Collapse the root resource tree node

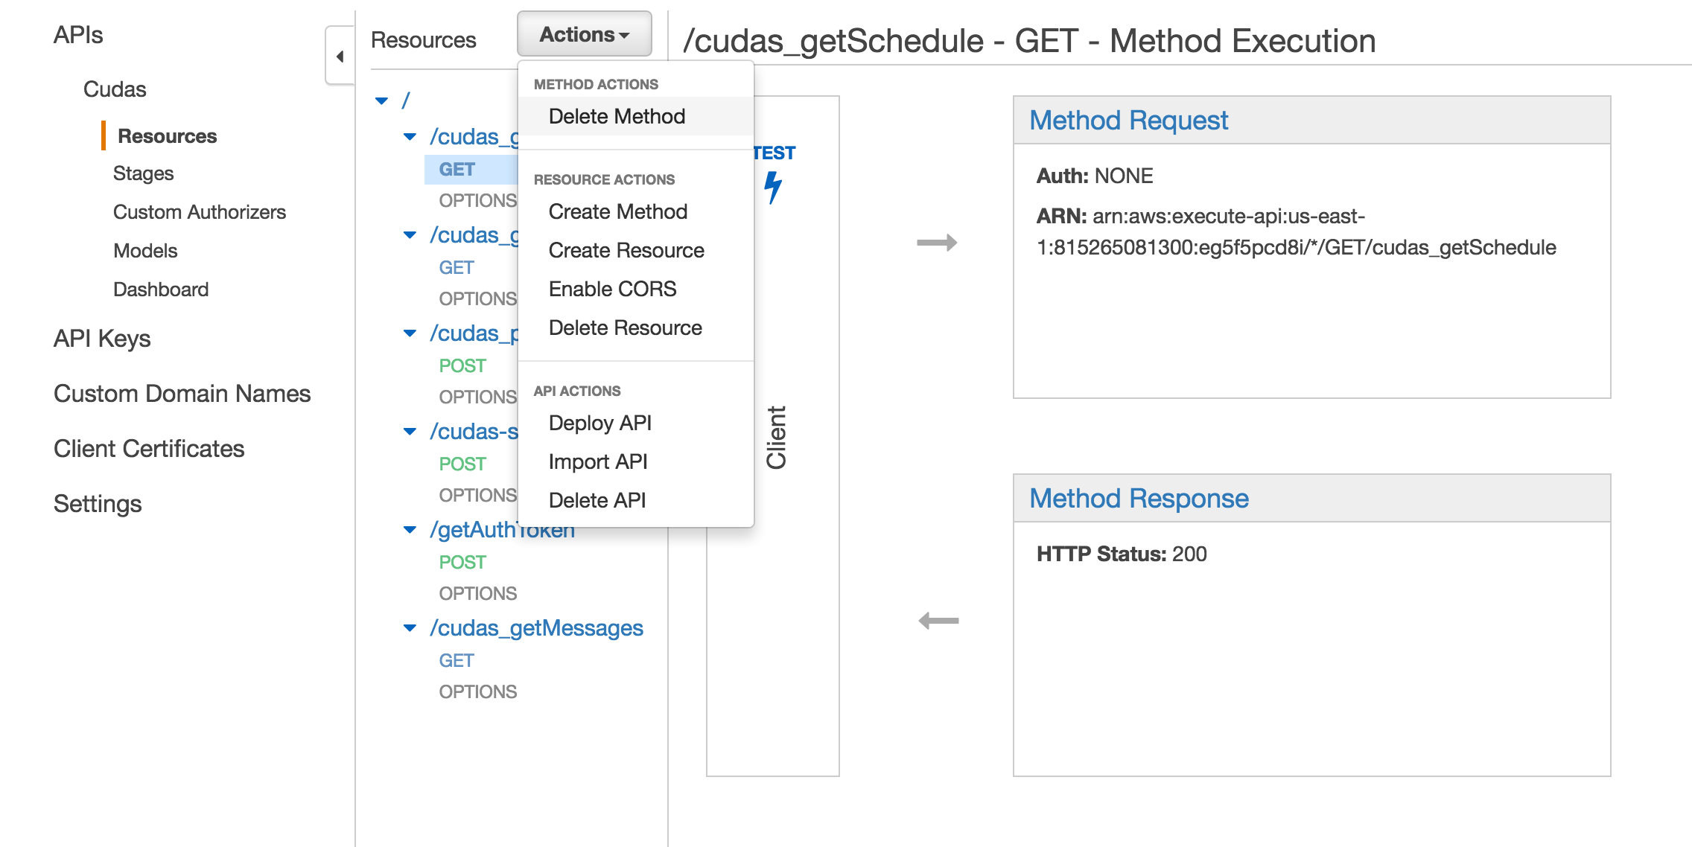click(382, 100)
